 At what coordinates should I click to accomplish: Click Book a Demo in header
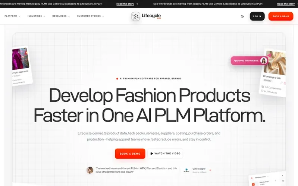281,16
